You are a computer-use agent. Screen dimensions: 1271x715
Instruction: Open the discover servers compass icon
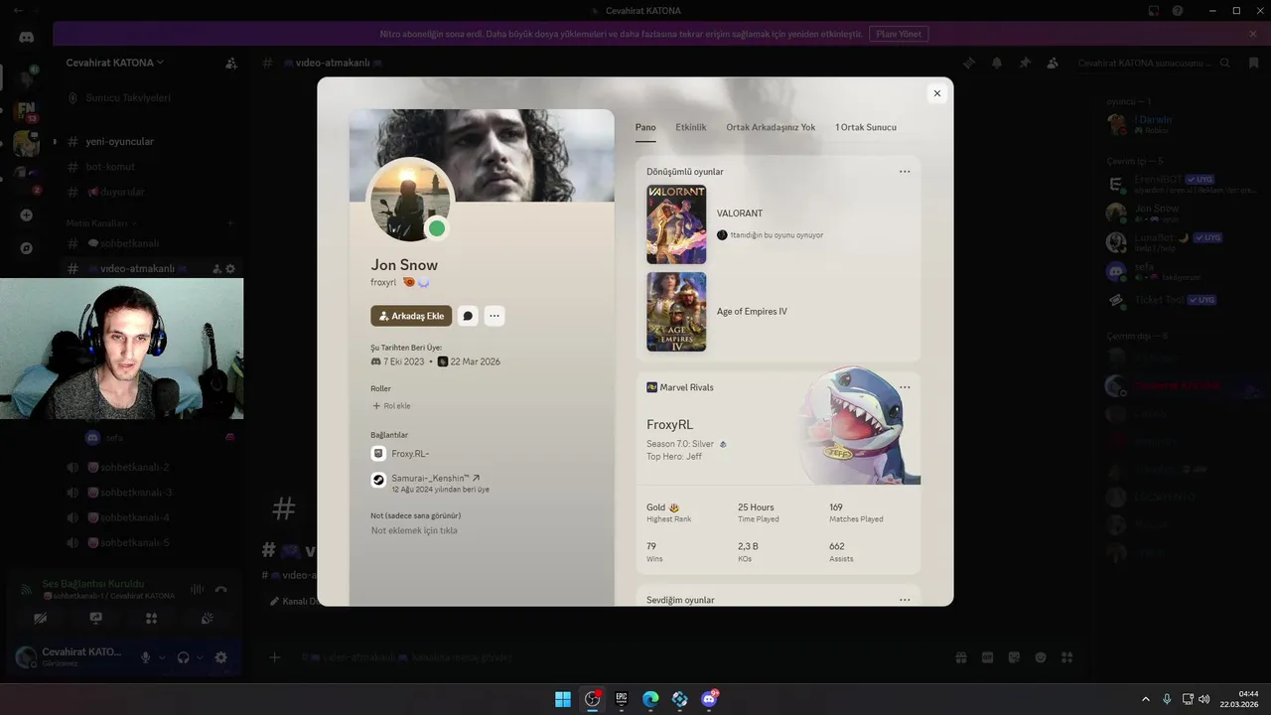coord(27,248)
